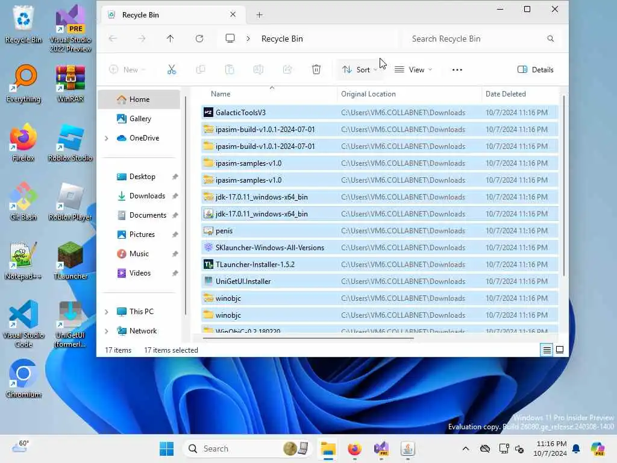Image resolution: width=617 pixels, height=463 pixels.
Task: Open Visual Studio Code desktop icon
Action: tap(23, 324)
